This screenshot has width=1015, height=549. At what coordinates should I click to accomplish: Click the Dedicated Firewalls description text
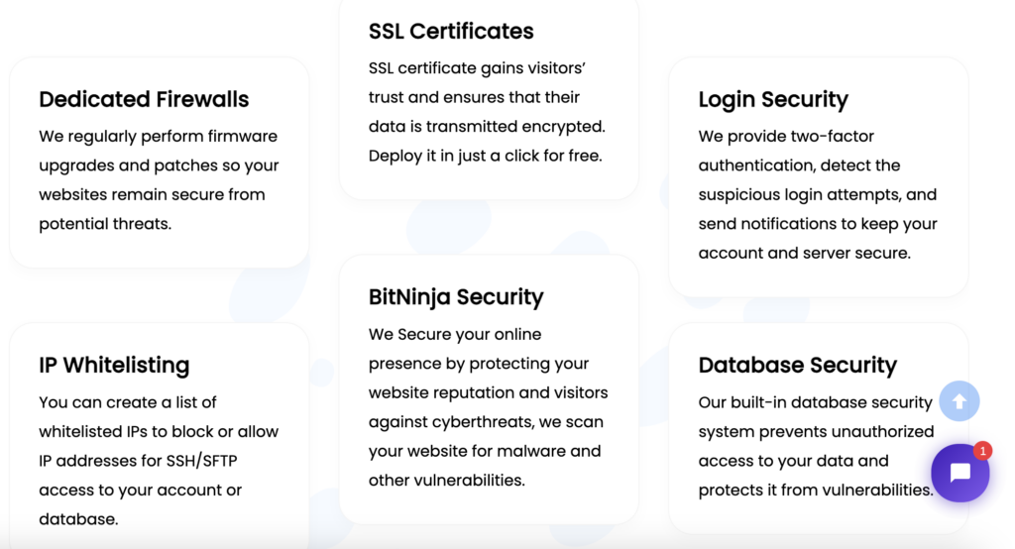pos(159,180)
